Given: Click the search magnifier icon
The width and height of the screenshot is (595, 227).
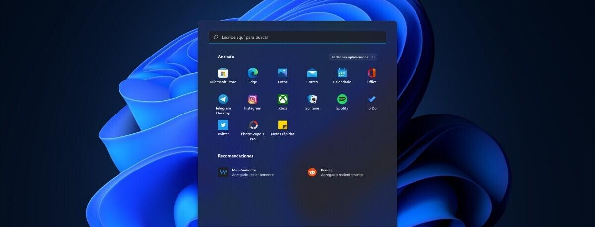Looking at the screenshot, I should point(216,37).
